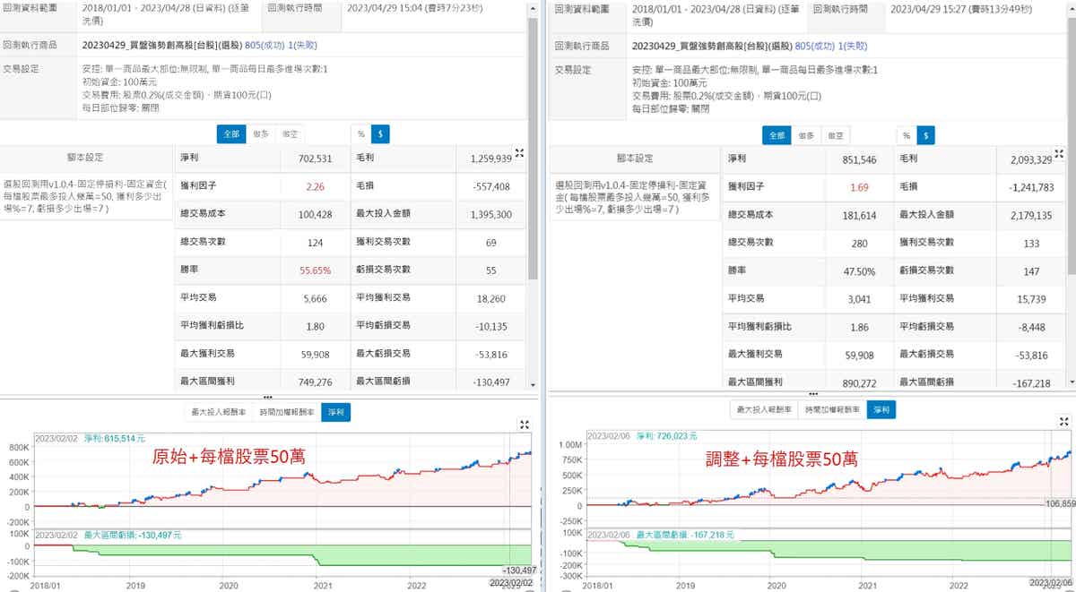Click scroll-down arrow of right statistics table
1076x592 pixels.
1071,382
